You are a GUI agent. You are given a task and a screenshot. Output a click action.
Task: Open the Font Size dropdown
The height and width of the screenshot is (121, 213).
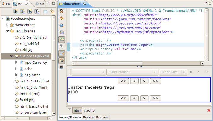(x=173, y=72)
